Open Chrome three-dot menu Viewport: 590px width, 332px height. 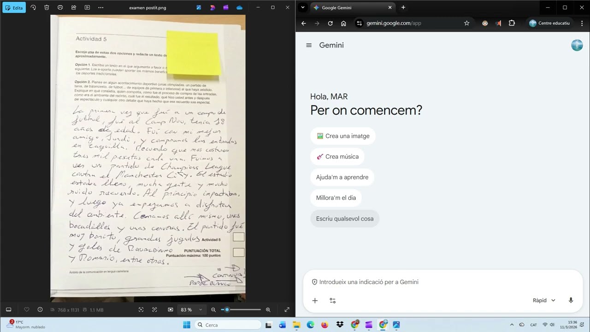point(583,23)
